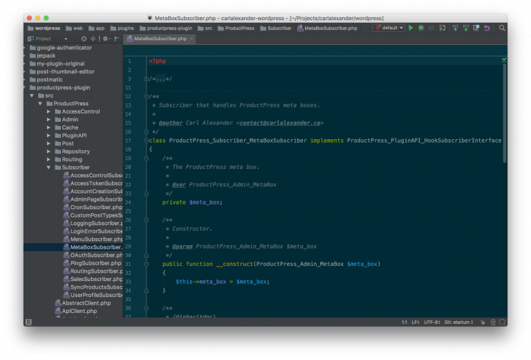Collapse the Subscriber folder in tree
The image size is (531, 360).
[x=49, y=168]
